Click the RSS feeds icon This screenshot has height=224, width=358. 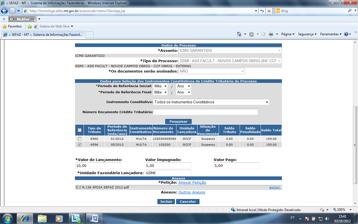pos(251,34)
